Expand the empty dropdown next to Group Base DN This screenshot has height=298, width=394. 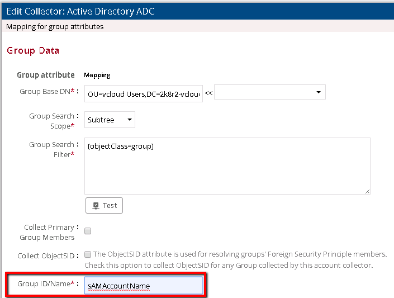click(269, 92)
